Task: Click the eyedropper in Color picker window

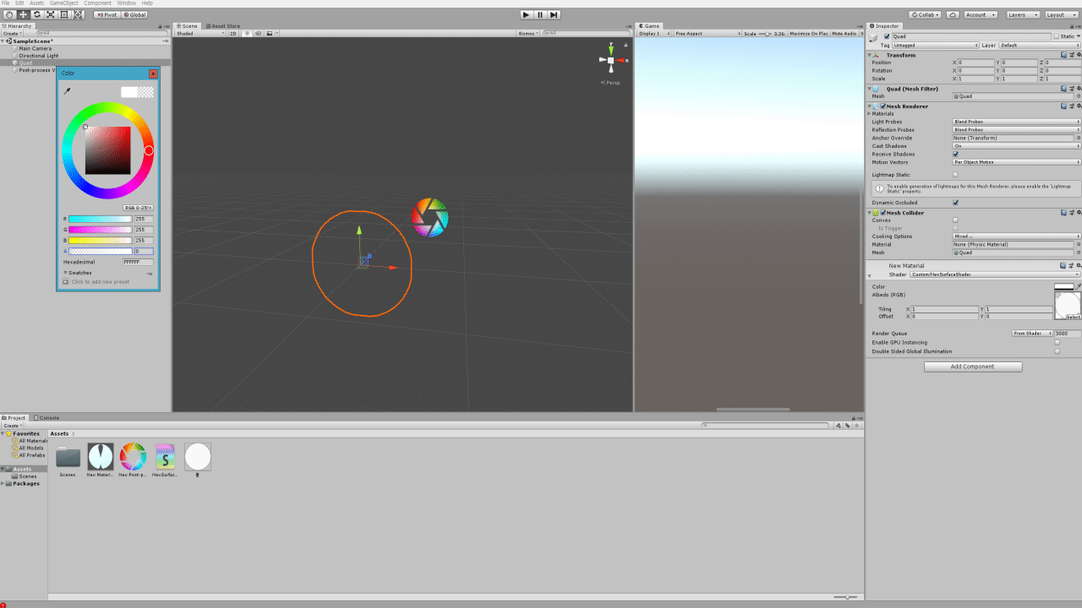Action: pos(68,91)
